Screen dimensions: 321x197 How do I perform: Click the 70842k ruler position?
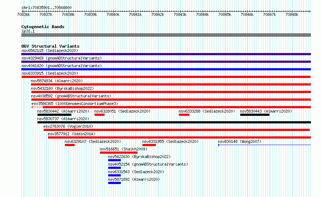click(158, 14)
